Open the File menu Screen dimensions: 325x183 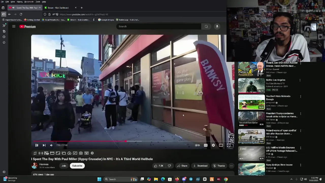coord(2,2)
